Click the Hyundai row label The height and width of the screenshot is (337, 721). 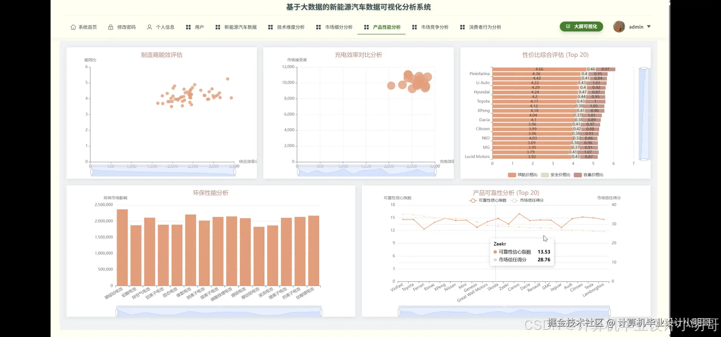482,92
